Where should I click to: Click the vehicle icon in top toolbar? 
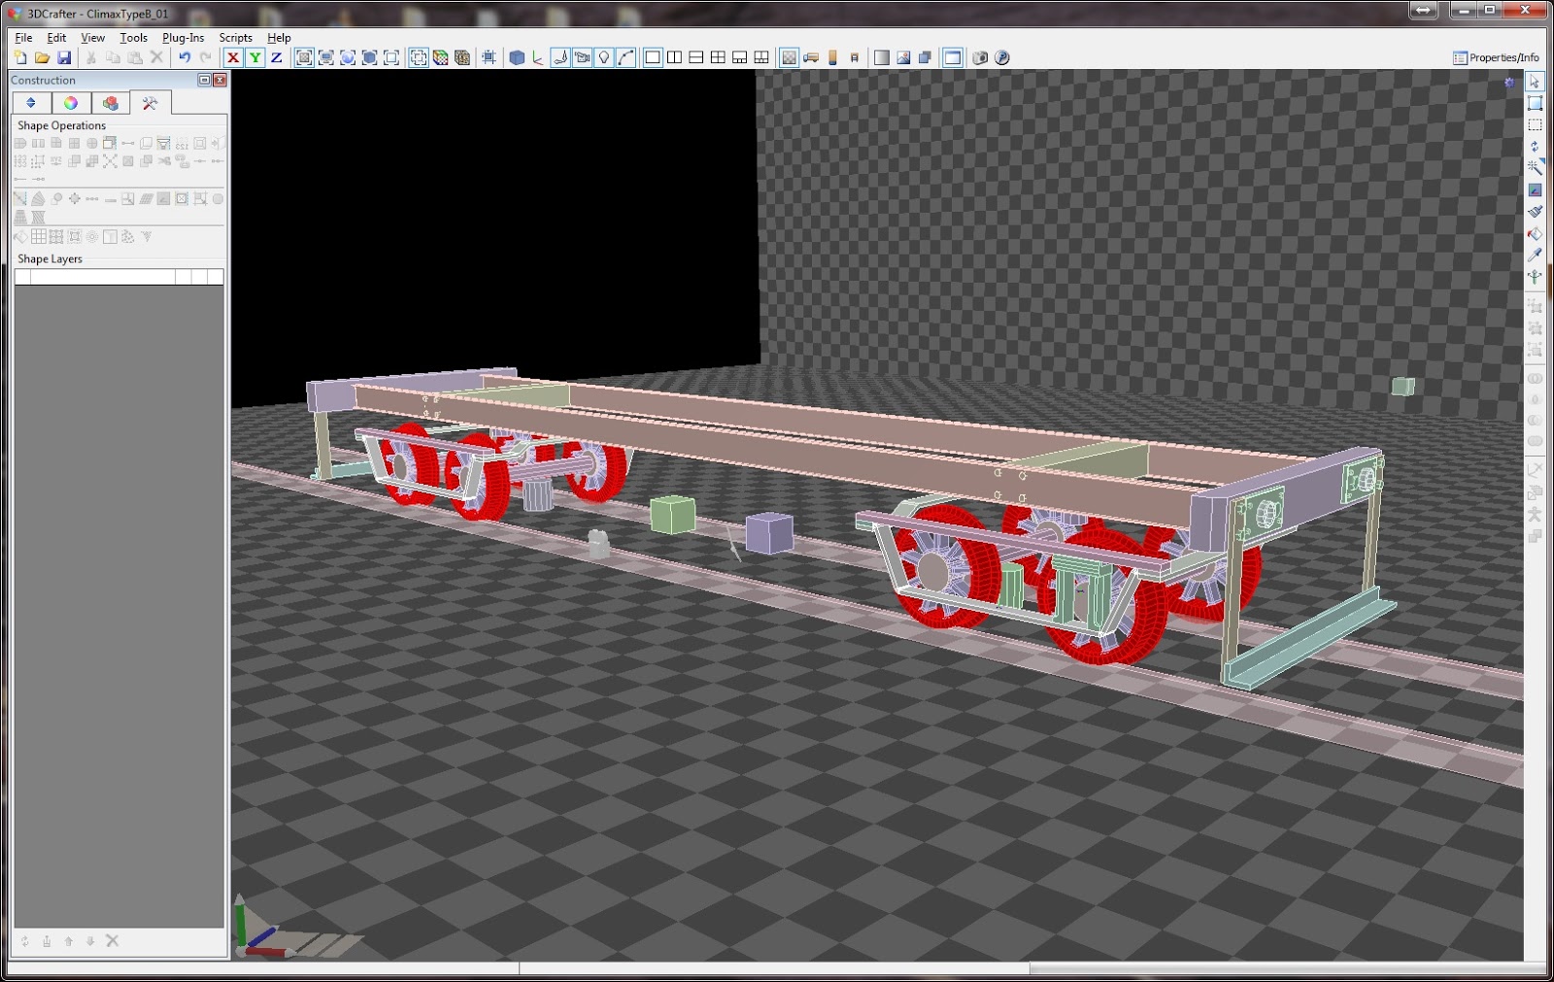point(811,58)
